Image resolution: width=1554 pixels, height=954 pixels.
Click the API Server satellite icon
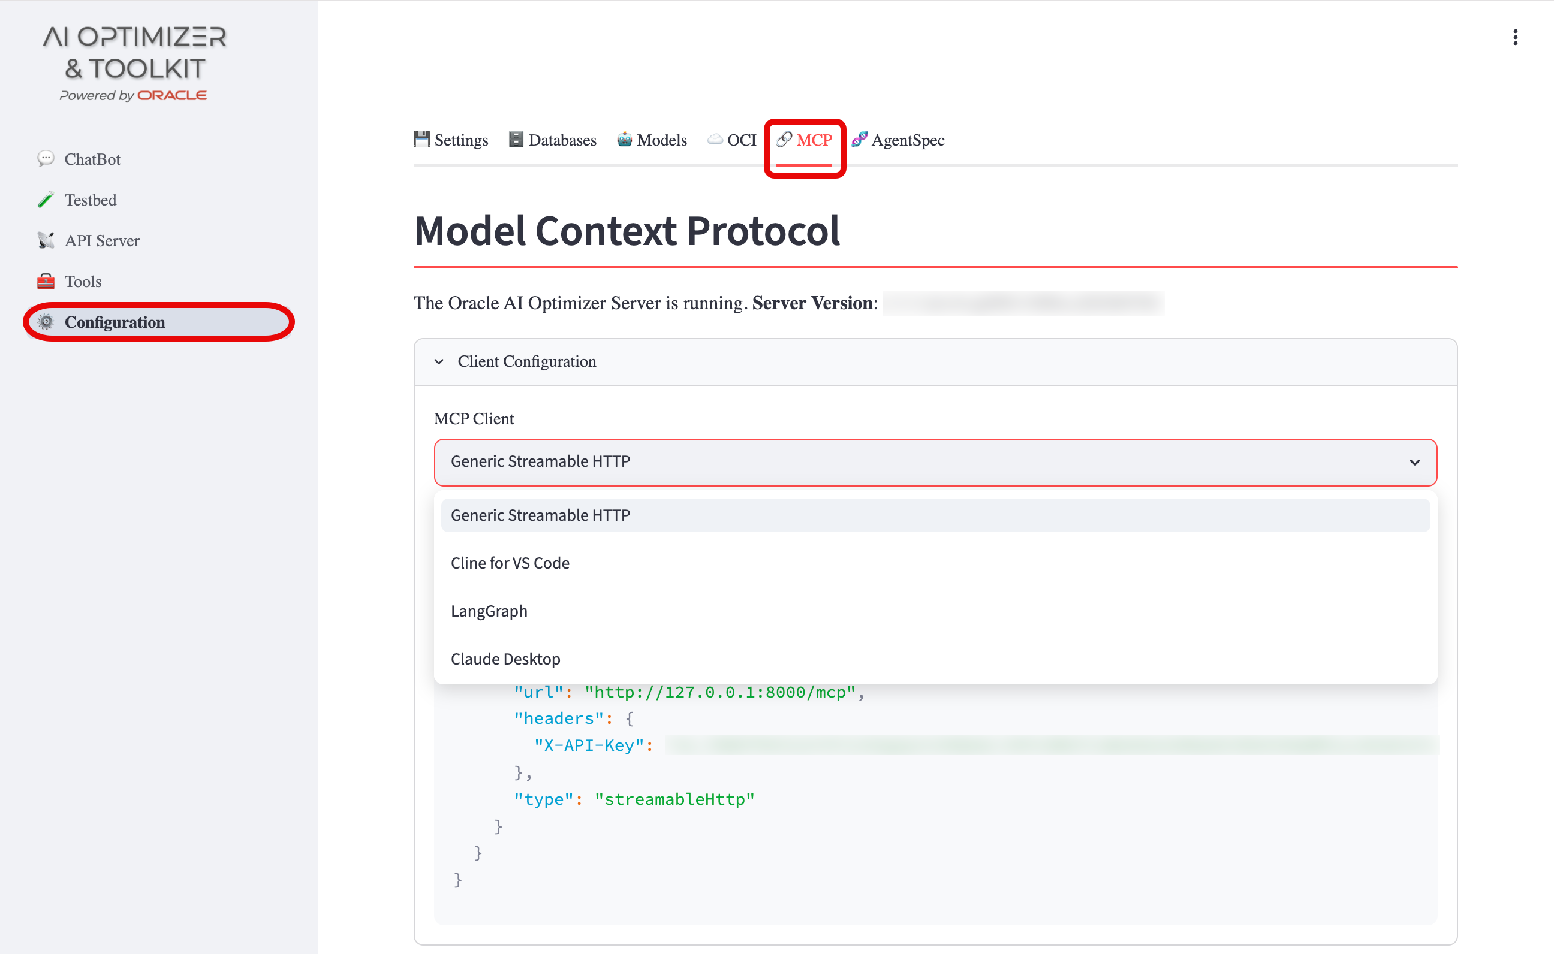(x=46, y=240)
